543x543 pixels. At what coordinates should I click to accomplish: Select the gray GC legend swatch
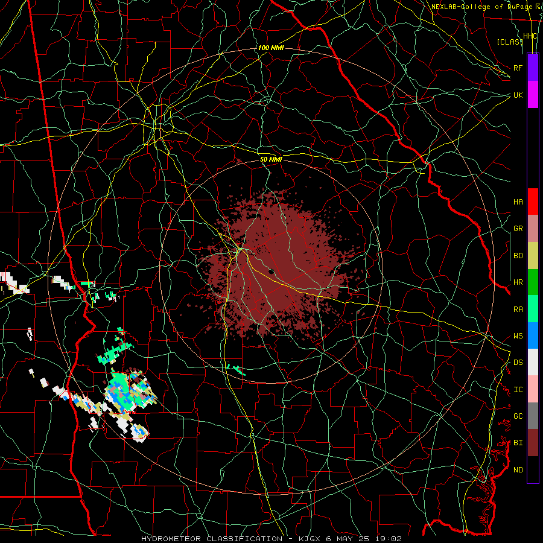(533, 416)
